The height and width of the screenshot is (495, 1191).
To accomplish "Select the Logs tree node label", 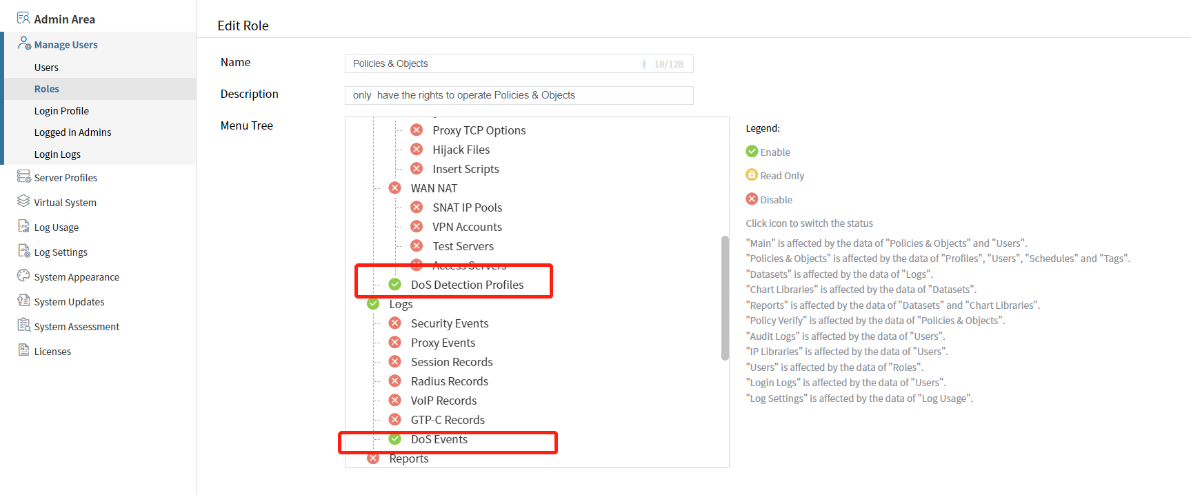I will 401,304.
